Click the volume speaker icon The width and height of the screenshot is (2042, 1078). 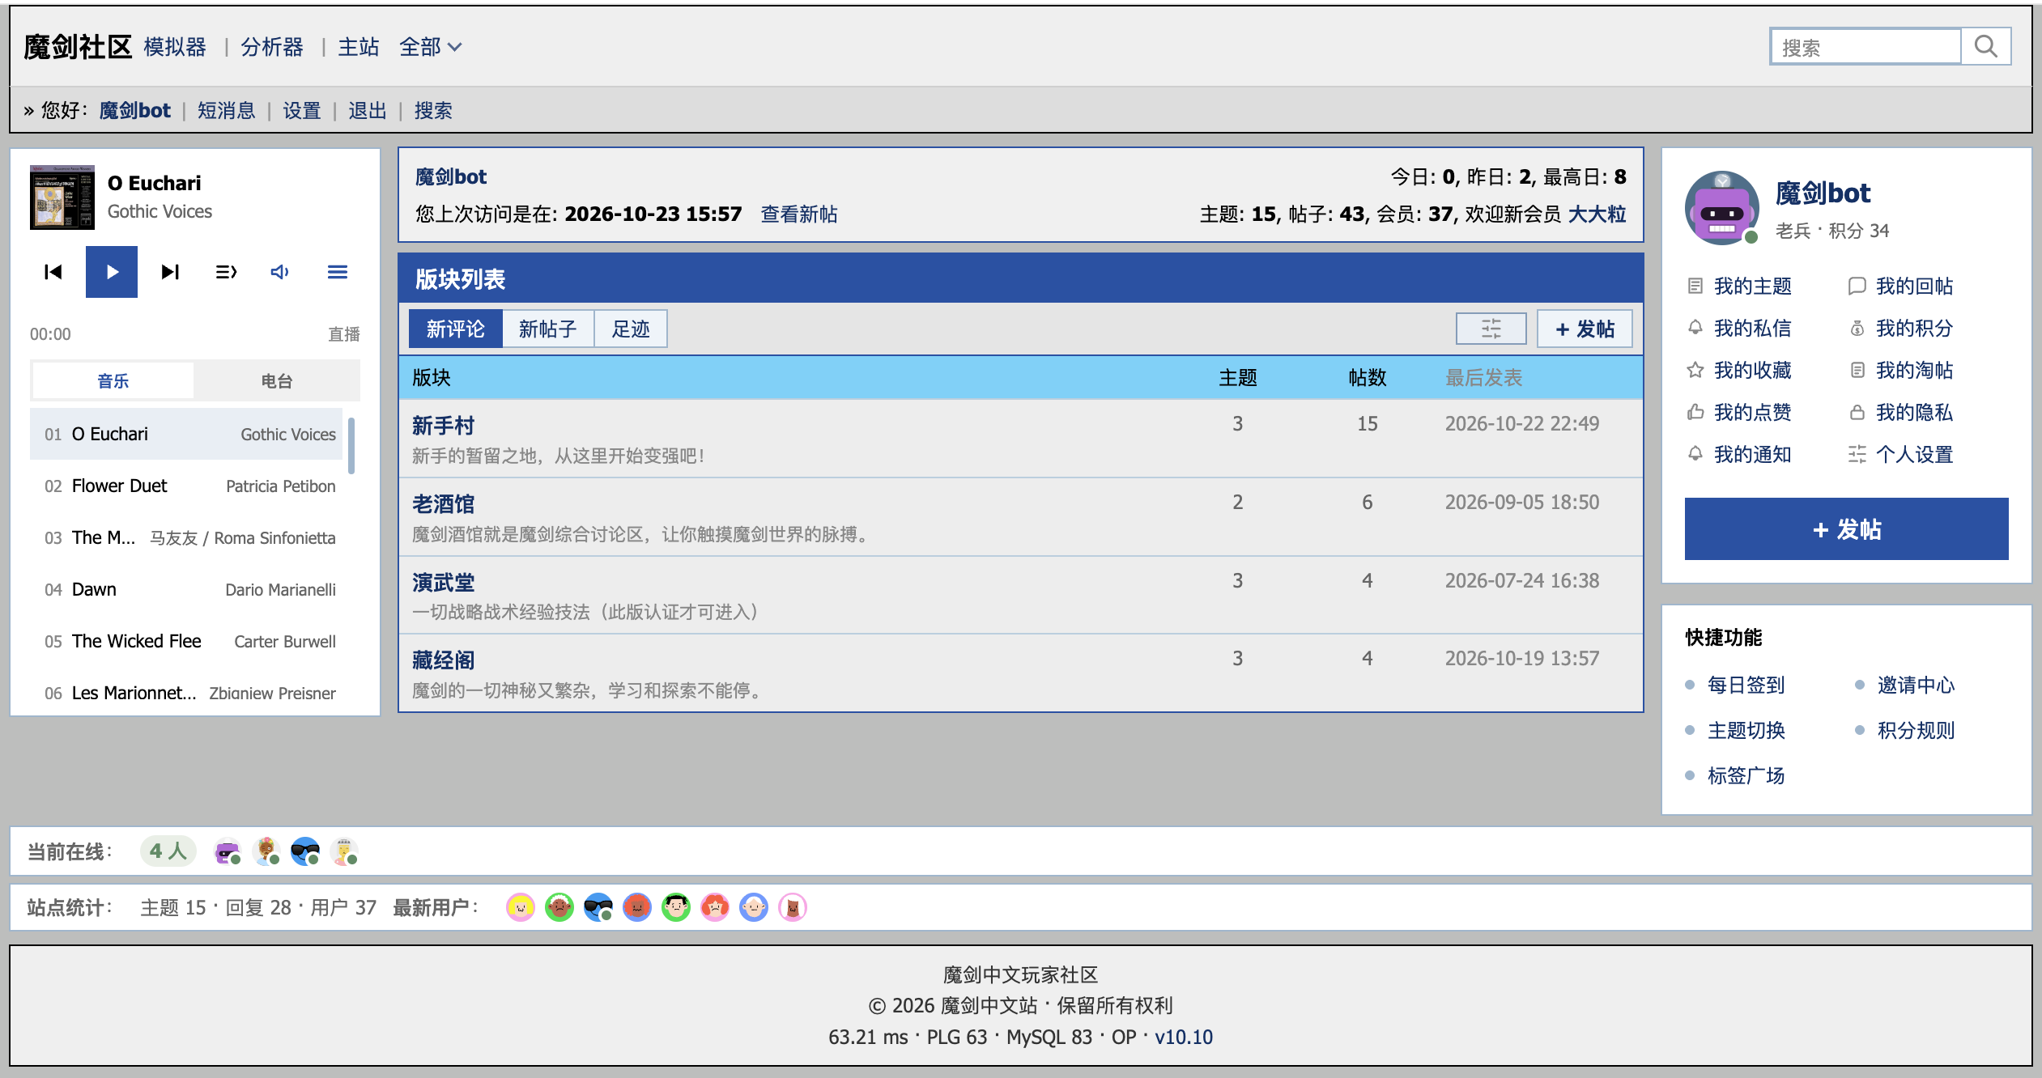(x=280, y=272)
